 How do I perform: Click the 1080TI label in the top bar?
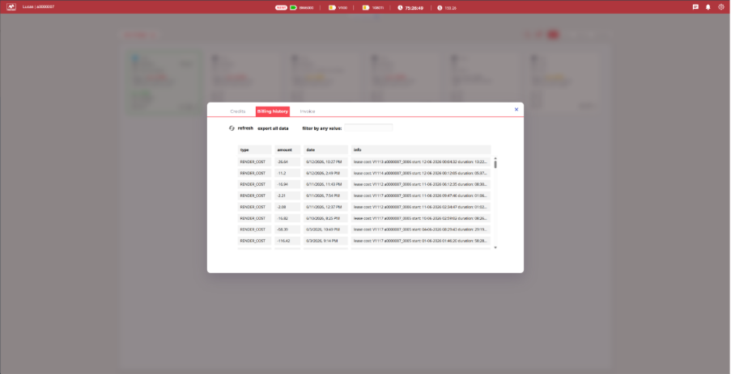(x=378, y=8)
